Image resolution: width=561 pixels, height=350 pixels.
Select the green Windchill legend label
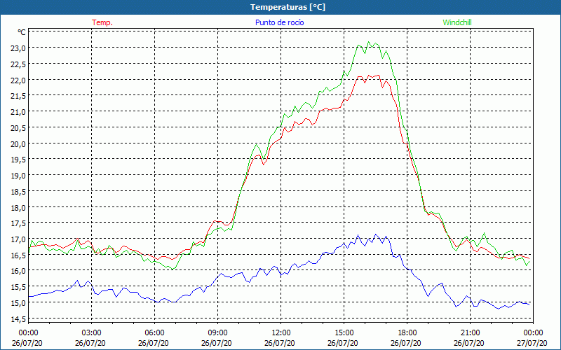coord(457,22)
